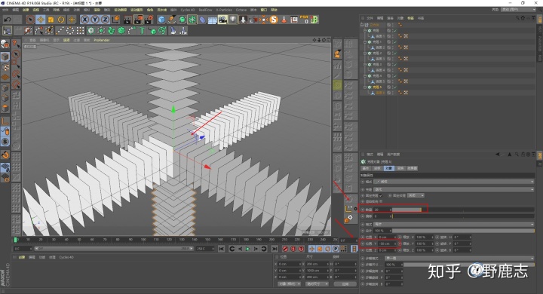The width and height of the screenshot is (543, 294).
Task: Click Go to Start of animation button
Action: click(222, 249)
